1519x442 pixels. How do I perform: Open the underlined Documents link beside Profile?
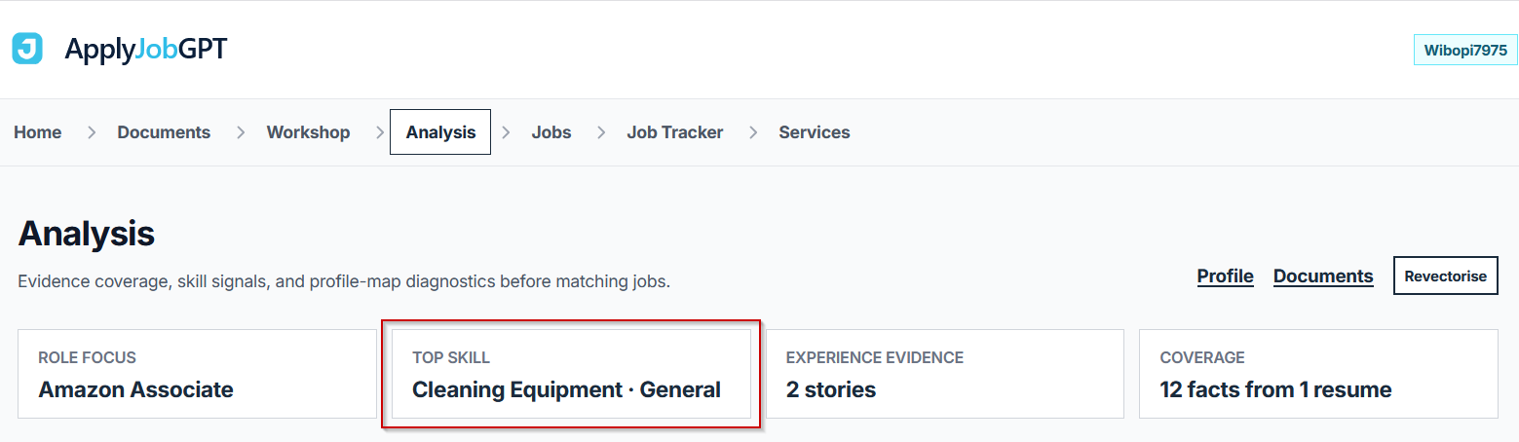[1323, 276]
